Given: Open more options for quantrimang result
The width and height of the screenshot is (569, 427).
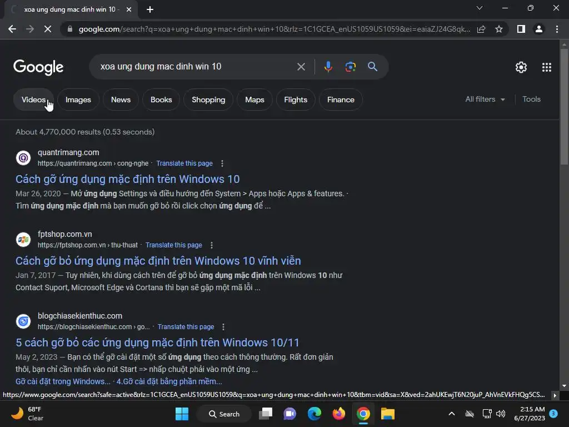Looking at the screenshot, I should (x=222, y=164).
